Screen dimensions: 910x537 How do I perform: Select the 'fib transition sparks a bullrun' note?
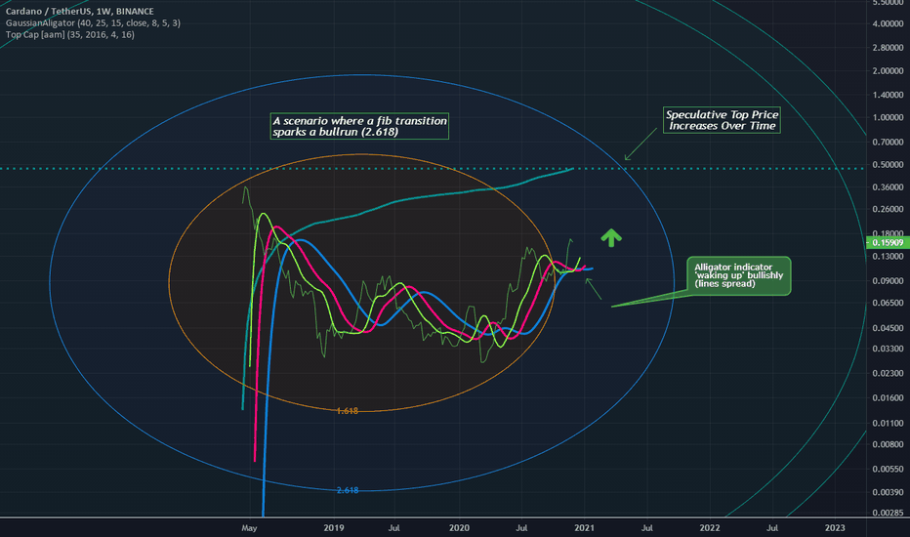(x=359, y=126)
